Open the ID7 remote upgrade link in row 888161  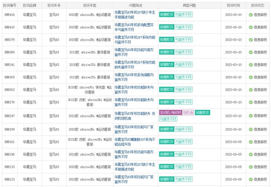135,142
